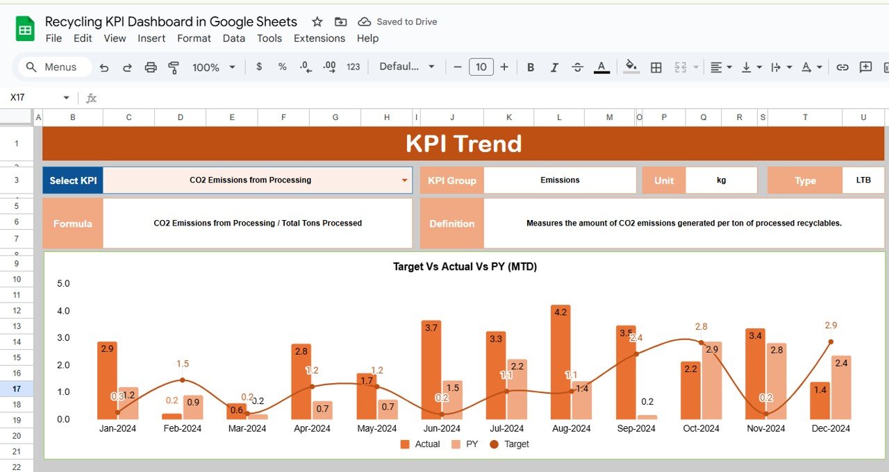Viewport: 889px width, 472px height.
Task: Click the spreadsheet title text
Action: [171, 22]
